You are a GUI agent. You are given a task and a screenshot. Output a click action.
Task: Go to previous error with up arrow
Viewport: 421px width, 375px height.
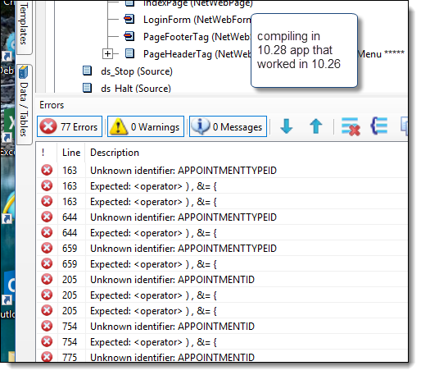pos(316,126)
